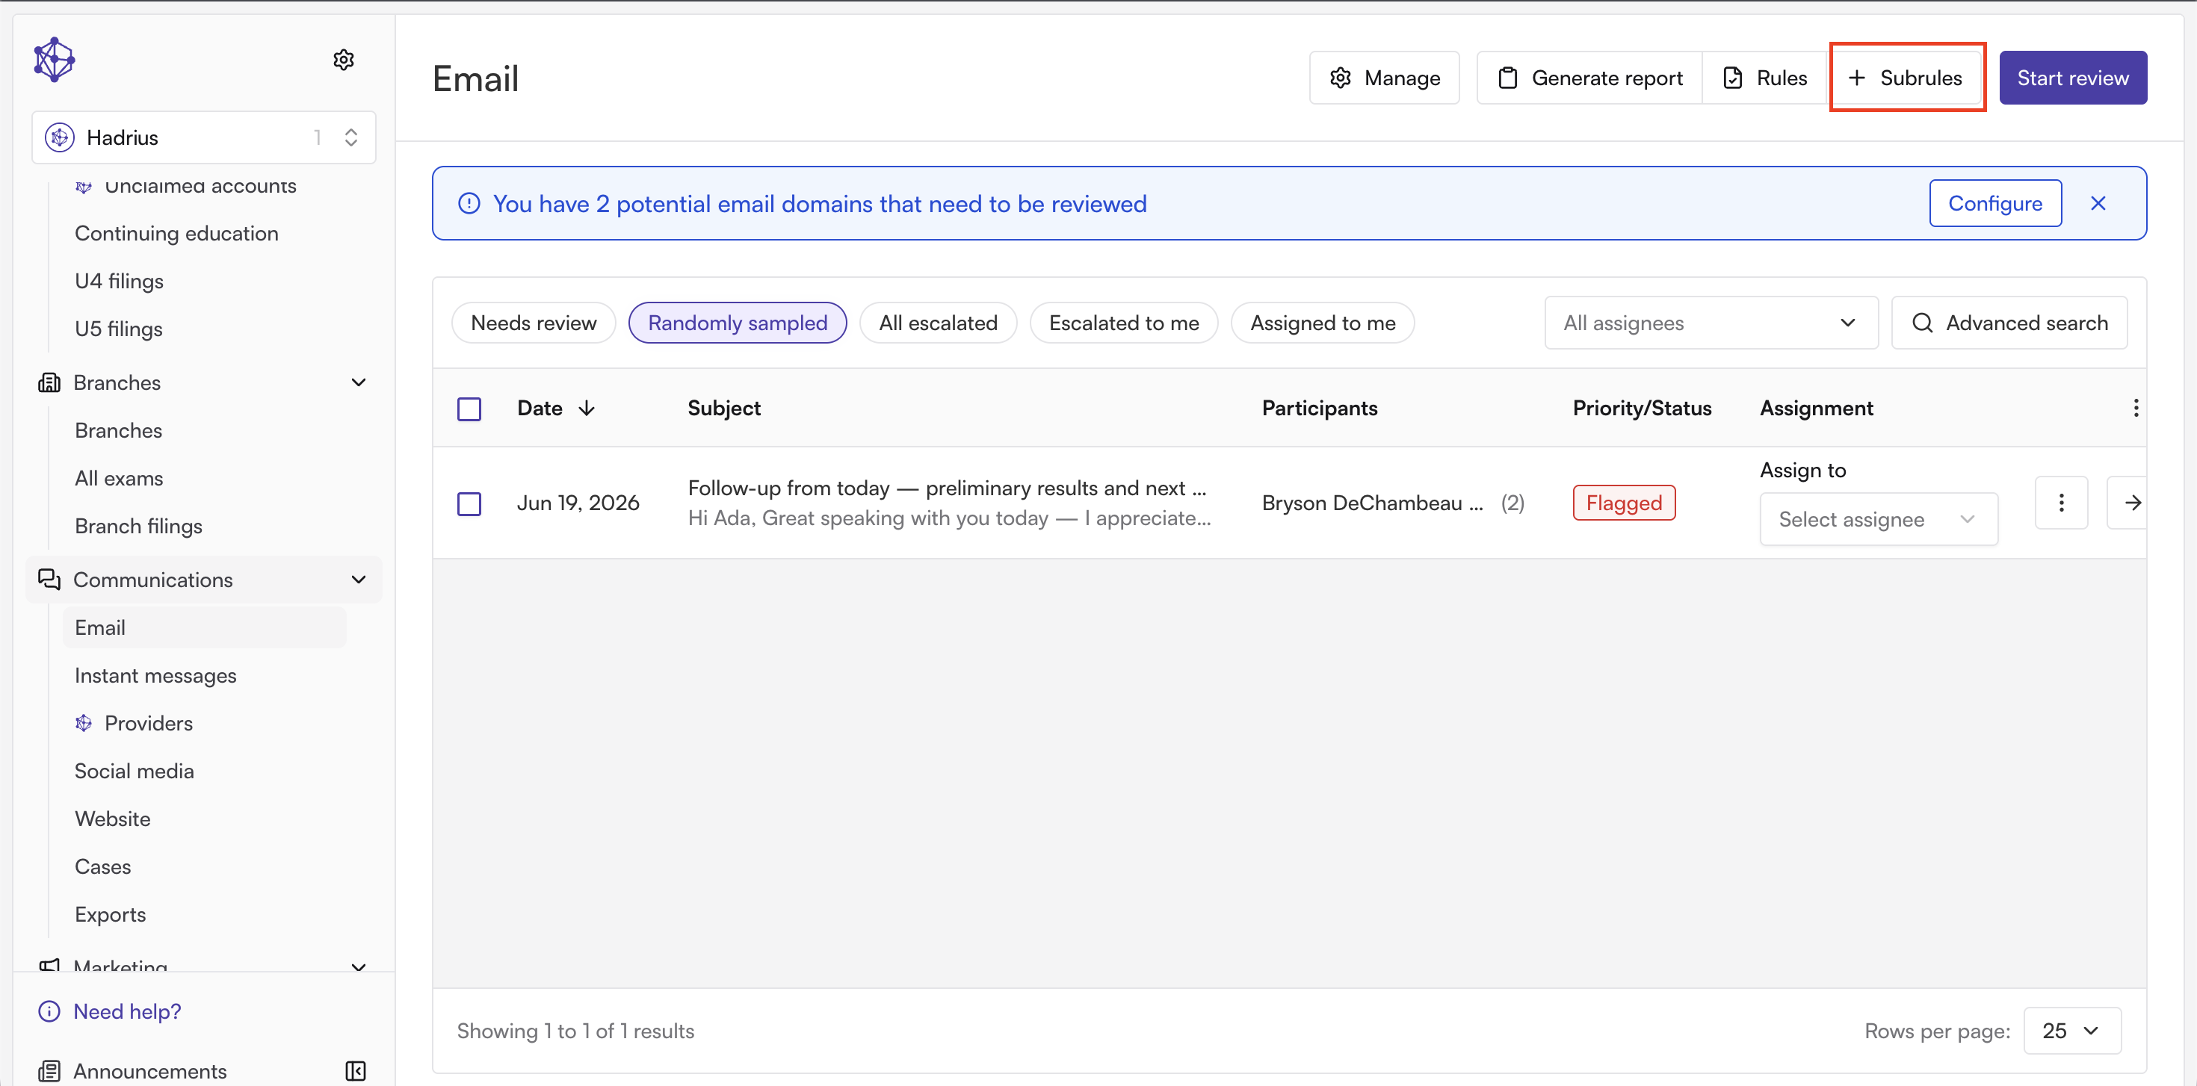Collapse the Communications section chevron
This screenshot has width=2197, height=1086.
coord(359,580)
